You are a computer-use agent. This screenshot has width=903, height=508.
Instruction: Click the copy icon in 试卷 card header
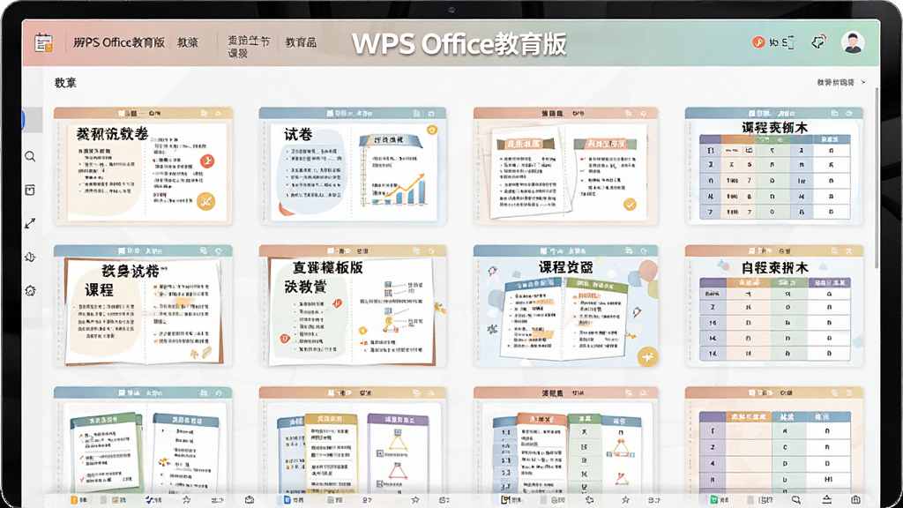point(416,114)
